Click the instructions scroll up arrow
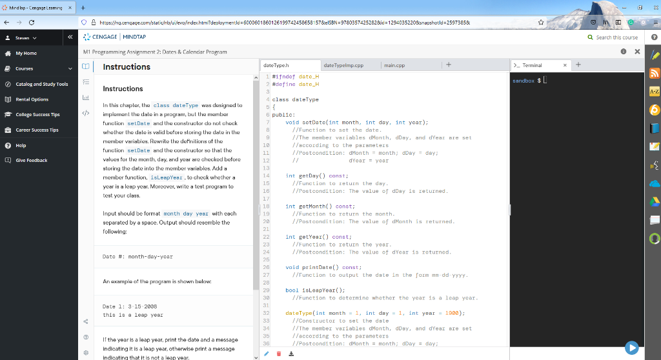This screenshot has width=661, height=360. click(x=256, y=78)
